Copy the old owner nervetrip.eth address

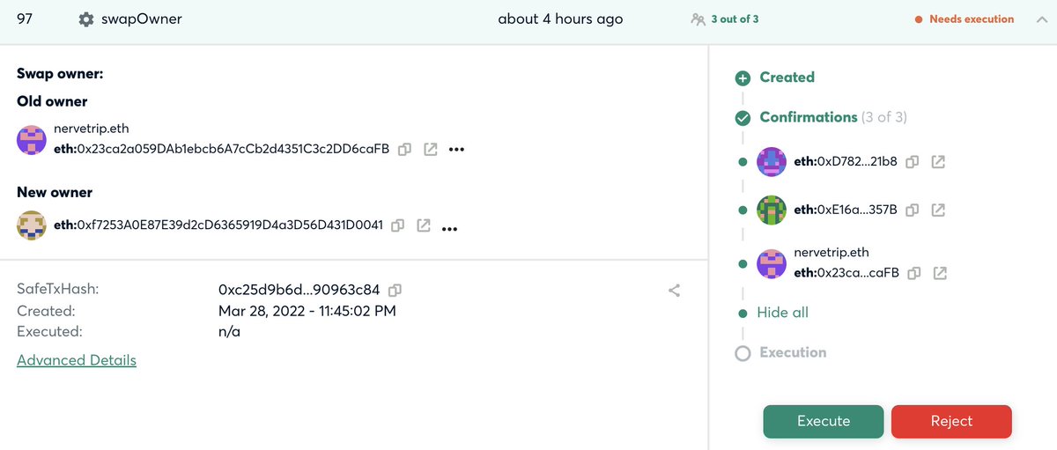pyautogui.click(x=404, y=149)
